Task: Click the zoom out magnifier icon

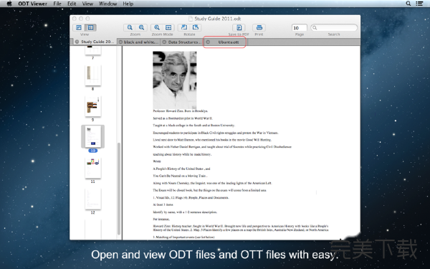Action: (130, 27)
